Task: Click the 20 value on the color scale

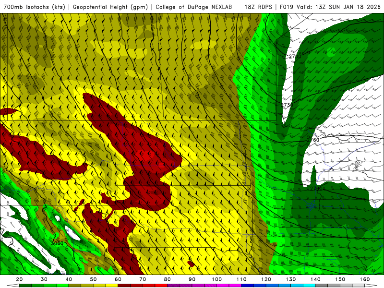Action: [x=19, y=279]
